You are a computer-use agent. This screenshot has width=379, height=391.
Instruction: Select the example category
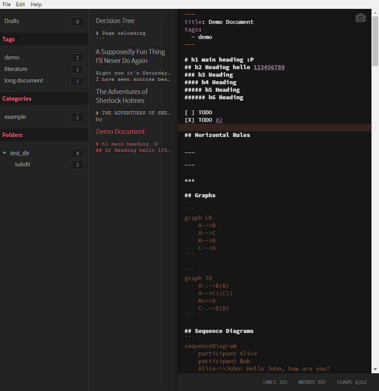tap(16, 117)
